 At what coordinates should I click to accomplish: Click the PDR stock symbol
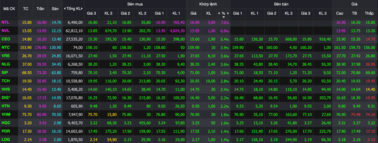6,131
